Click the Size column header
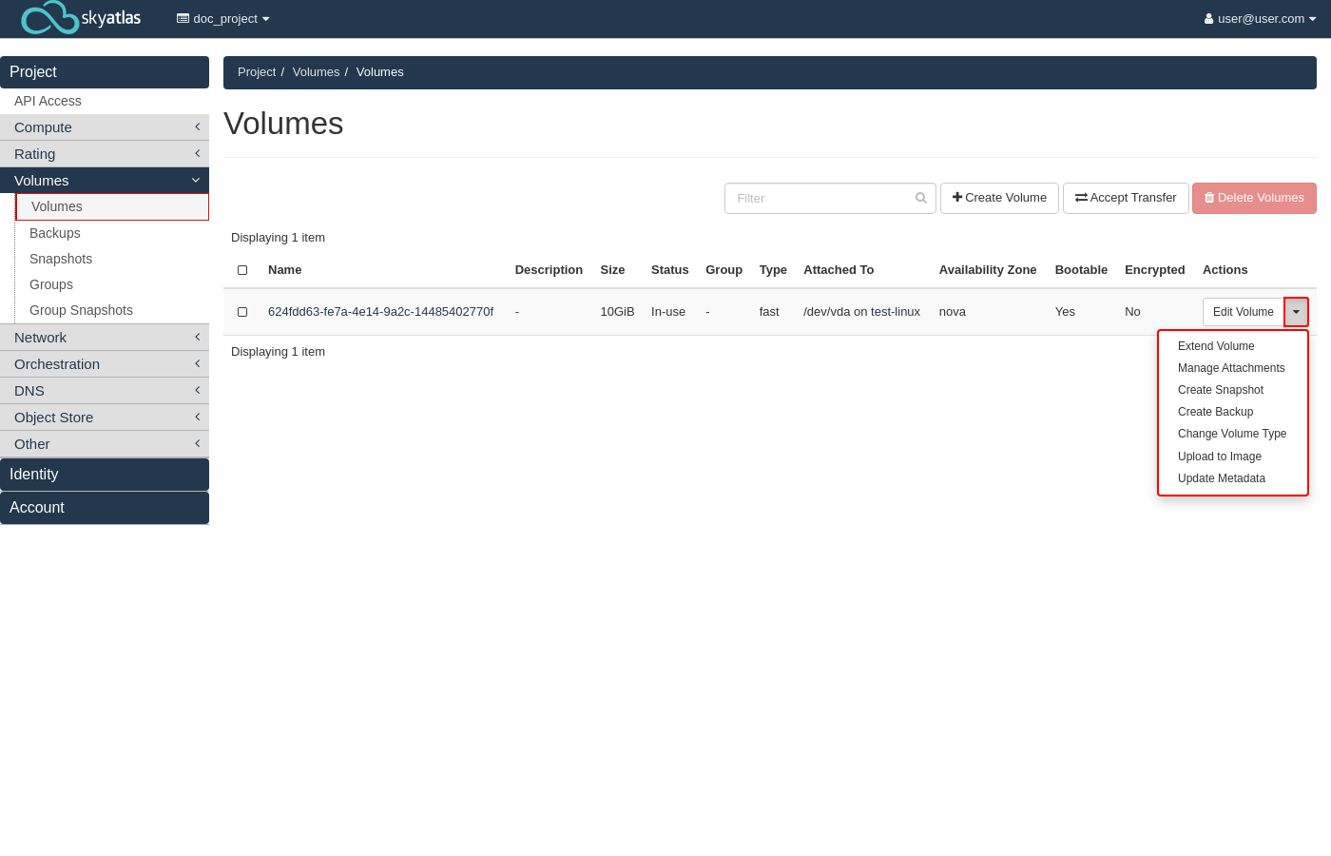Image resolution: width=1331 pixels, height=856 pixels. [x=612, y=270]
